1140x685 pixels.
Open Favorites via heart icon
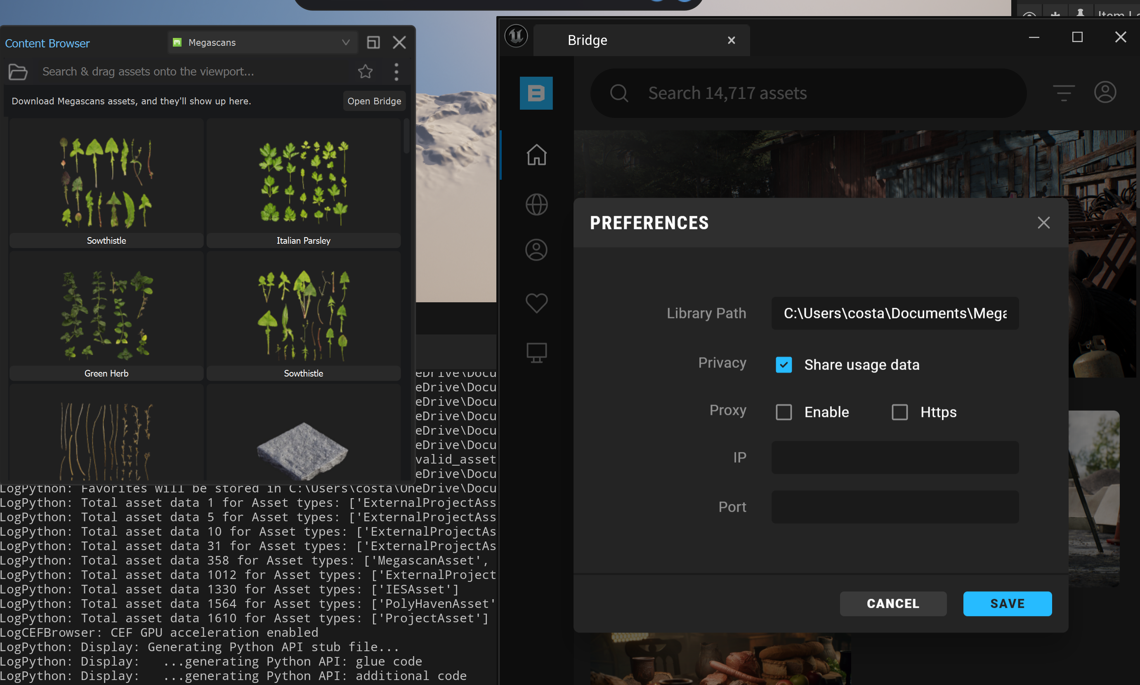pyautogui.click(x=536, y=303)
